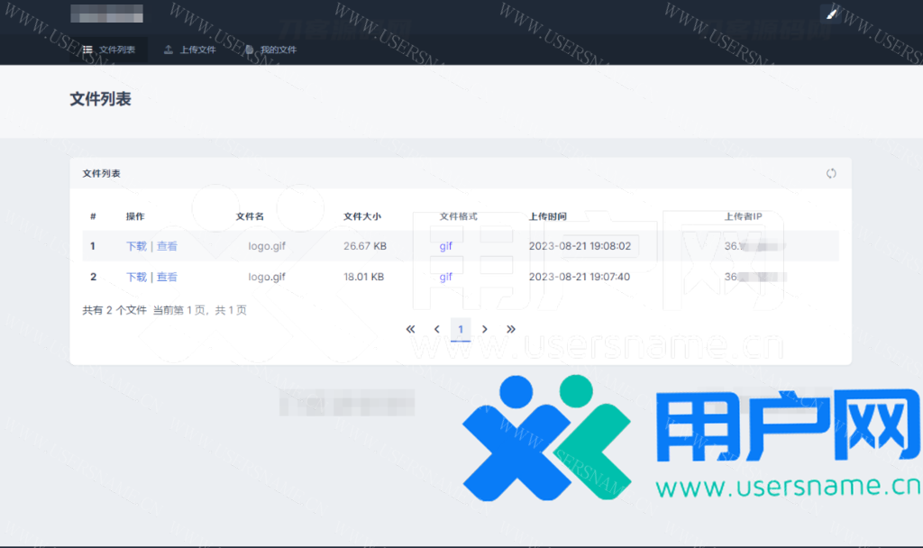Click 下载 for file in row 1
Image resolution: width=923 pixels, height=548 pixels.
[x=136, y=246]
